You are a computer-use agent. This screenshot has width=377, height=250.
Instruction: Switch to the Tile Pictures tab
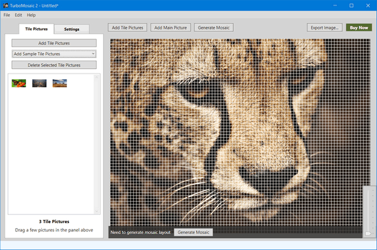coord(36,29)
